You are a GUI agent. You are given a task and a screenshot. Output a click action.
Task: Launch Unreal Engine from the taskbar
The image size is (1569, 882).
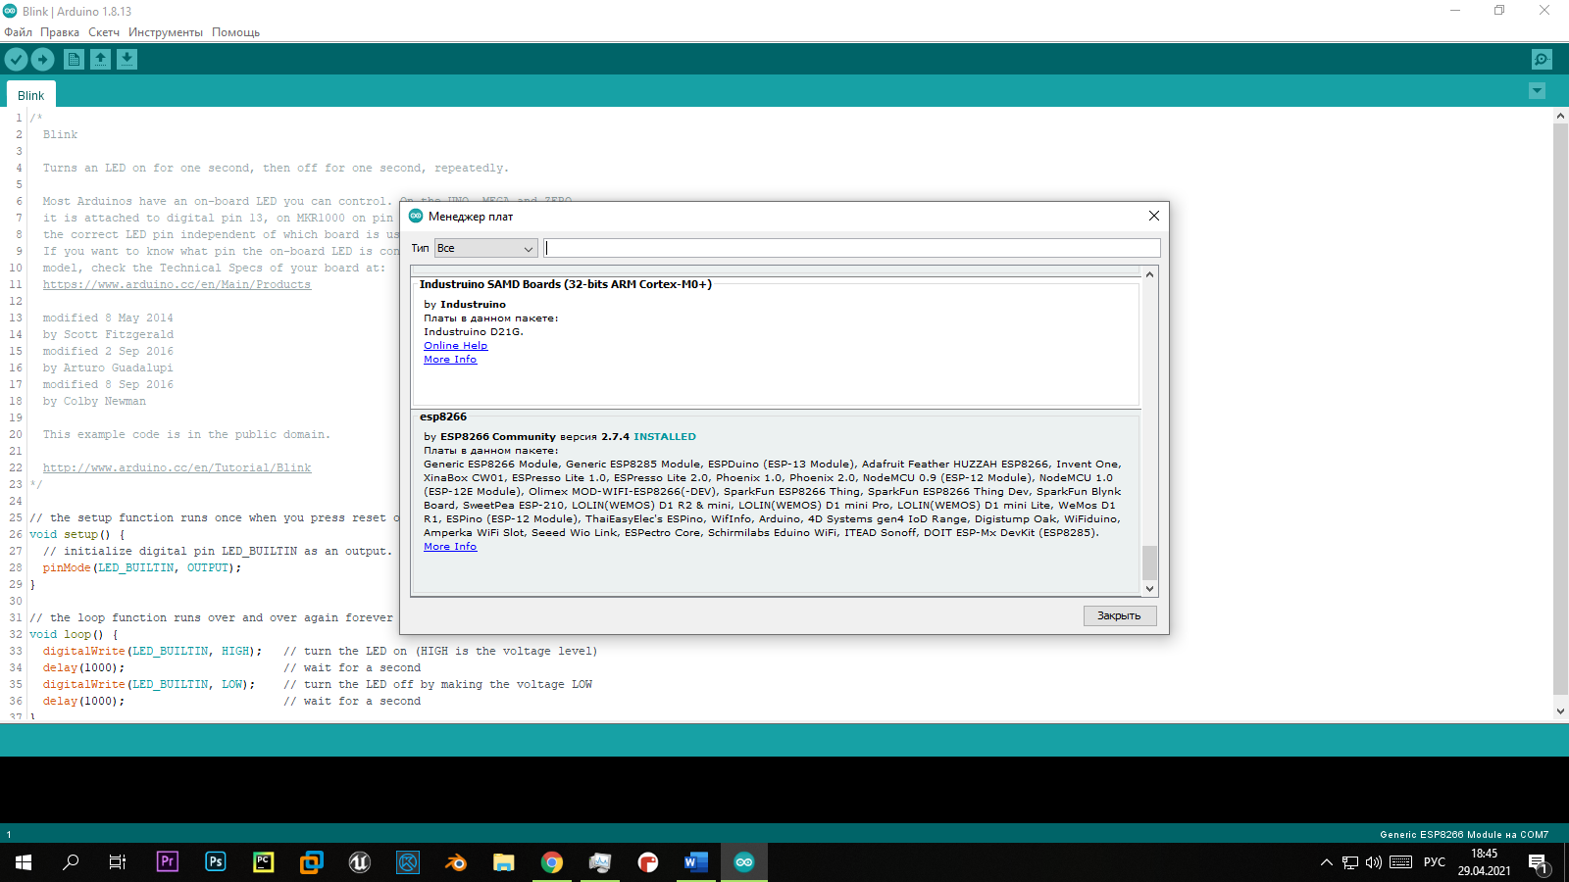tap(360, 862)
